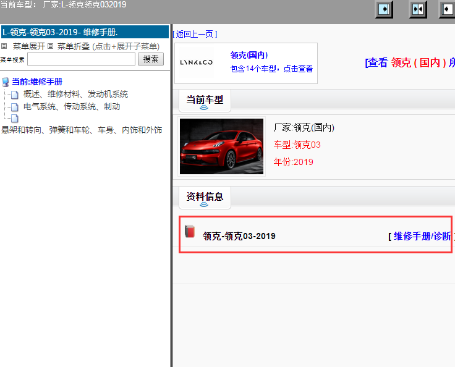455x367 pixels.
Task: Click page icon beside 电气系统、传动系统、制动
Action: [14, 107]
